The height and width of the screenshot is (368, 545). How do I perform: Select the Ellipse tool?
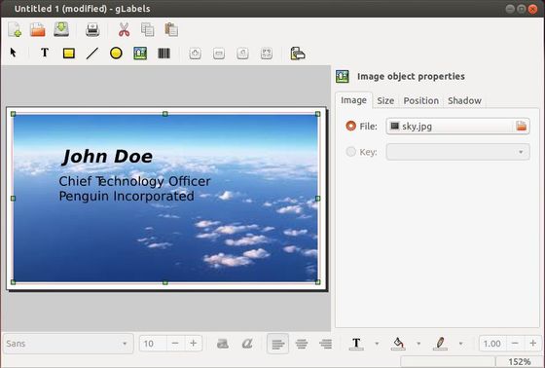point(116,54)
